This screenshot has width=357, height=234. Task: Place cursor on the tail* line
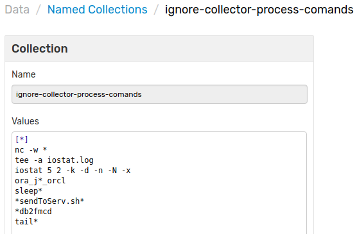click(x=26, y=221)
